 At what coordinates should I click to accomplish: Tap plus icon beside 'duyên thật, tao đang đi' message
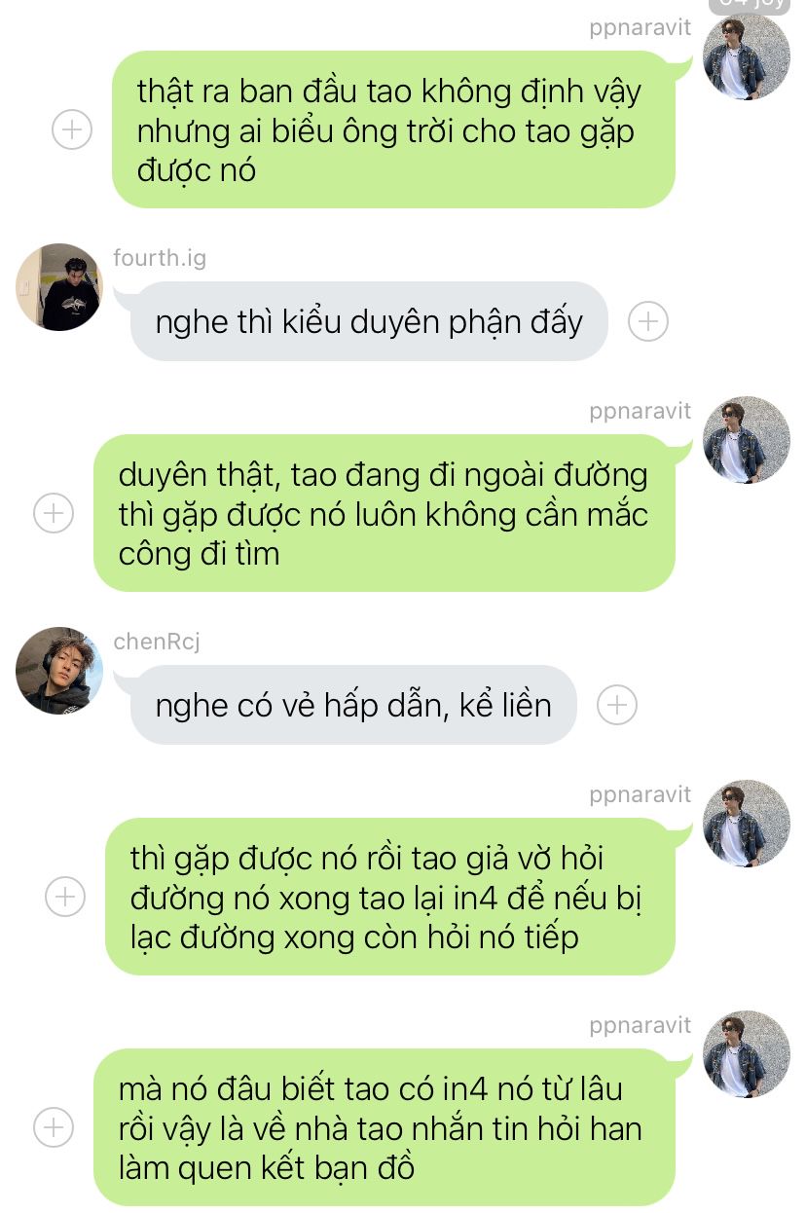(x=54, y=513)
